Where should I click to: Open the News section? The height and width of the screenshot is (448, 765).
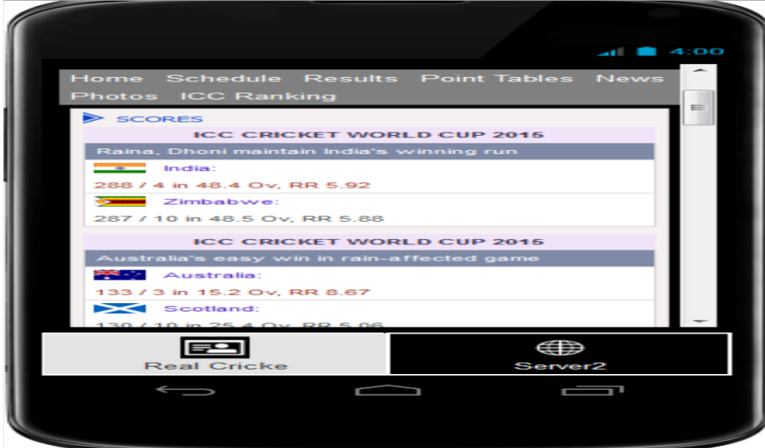tap(630, 78)
